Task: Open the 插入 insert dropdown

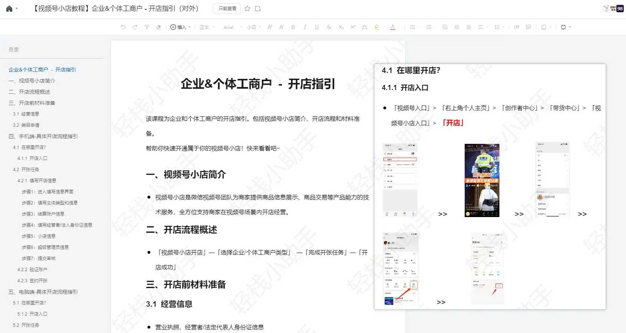Action: [180, 27]
